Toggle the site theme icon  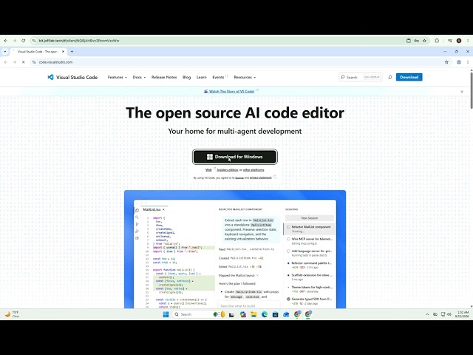pyautogui.click(x=389, y=77)
